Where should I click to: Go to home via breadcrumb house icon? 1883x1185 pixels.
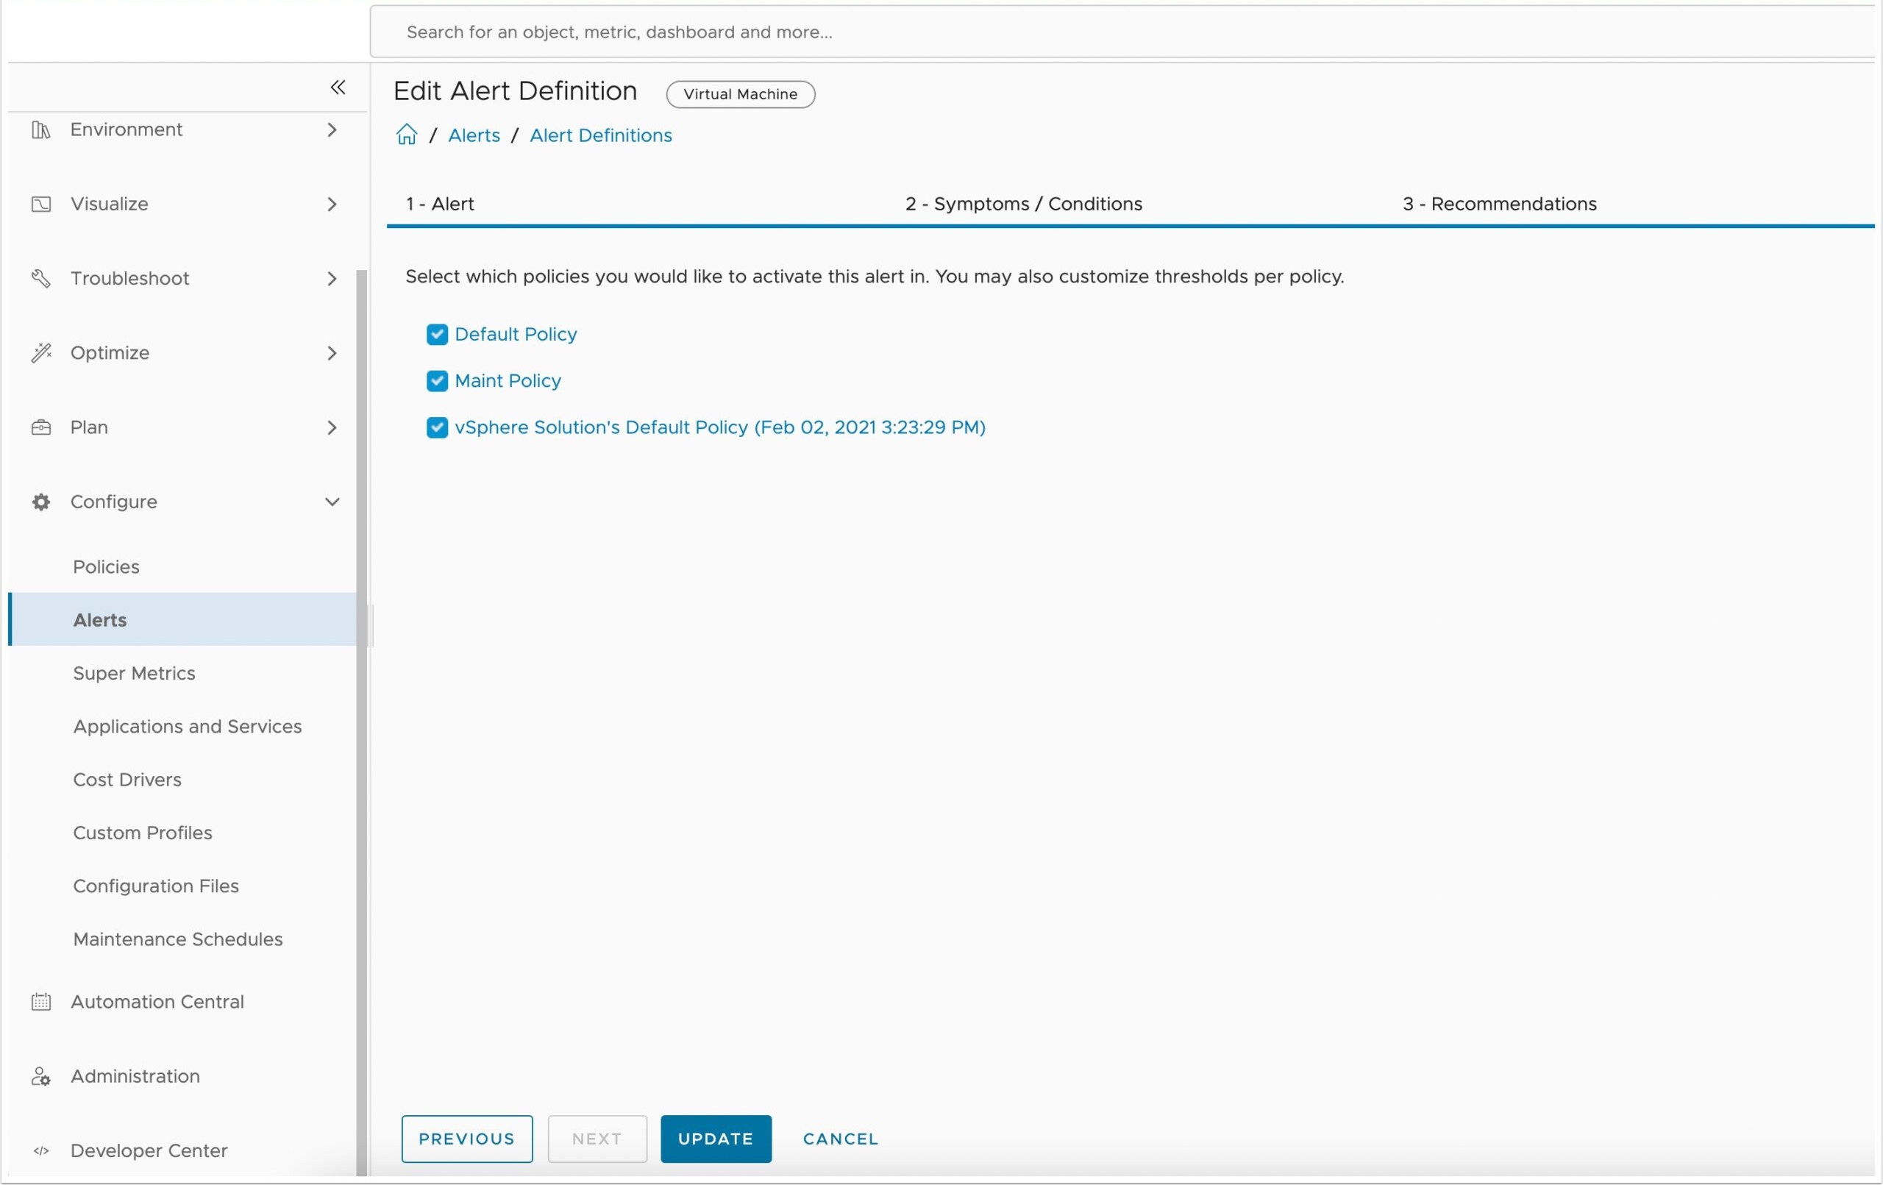pos(407,135)
